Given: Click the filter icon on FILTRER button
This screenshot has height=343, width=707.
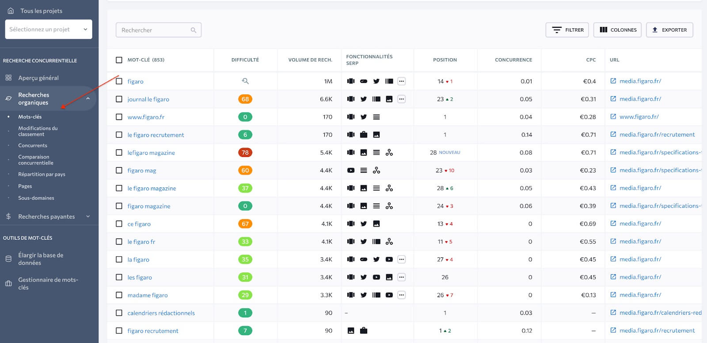Looking at the screenshot, I should [x=557, y=30].
